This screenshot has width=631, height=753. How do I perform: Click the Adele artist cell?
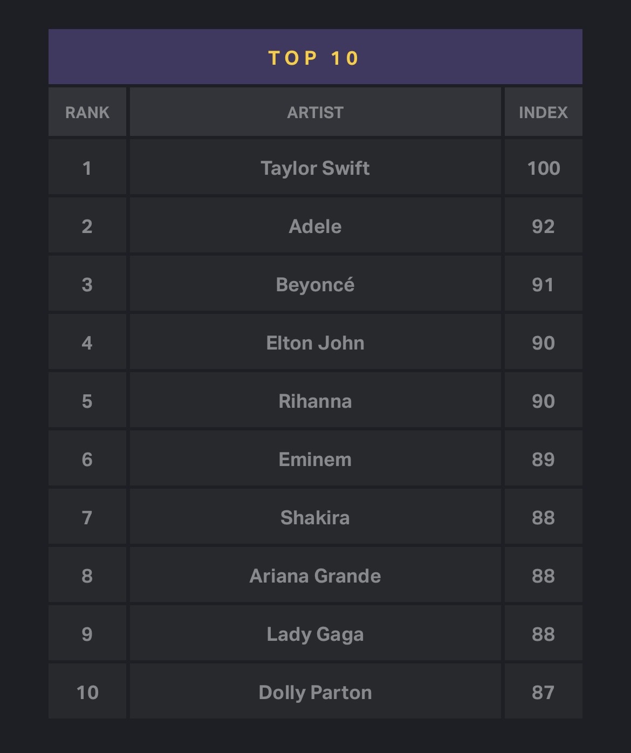pos(315,226)
